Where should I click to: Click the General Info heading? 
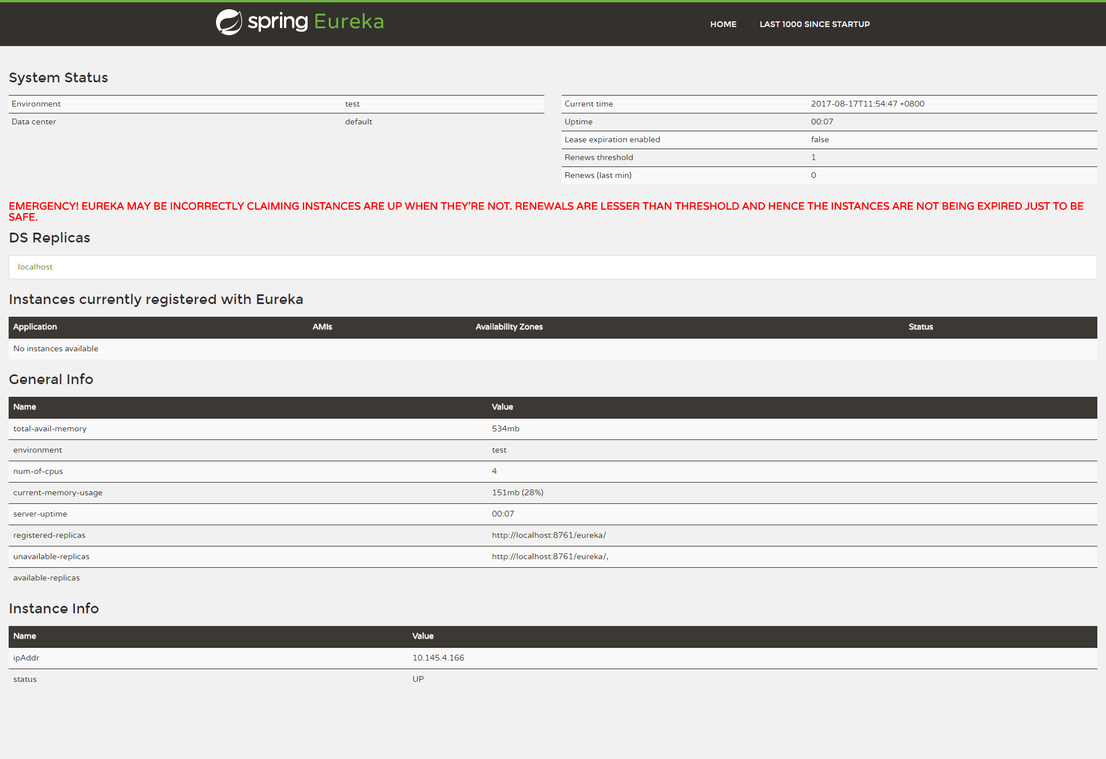(51, 379)
